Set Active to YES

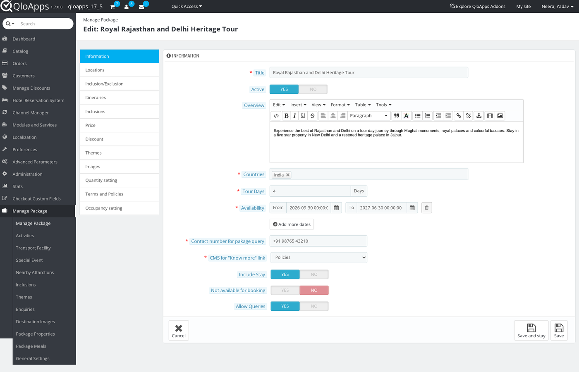click(284, 89)
